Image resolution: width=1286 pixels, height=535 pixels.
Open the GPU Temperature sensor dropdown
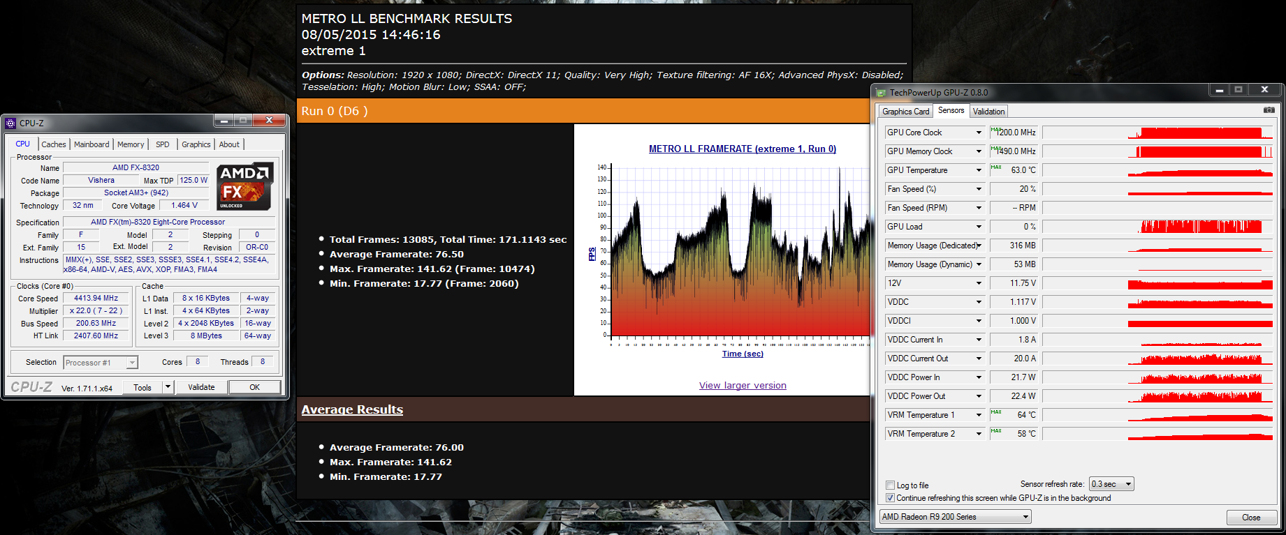point(979,170)
